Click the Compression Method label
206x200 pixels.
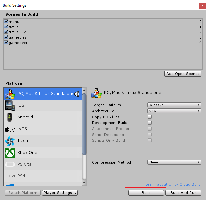point(112,162)
